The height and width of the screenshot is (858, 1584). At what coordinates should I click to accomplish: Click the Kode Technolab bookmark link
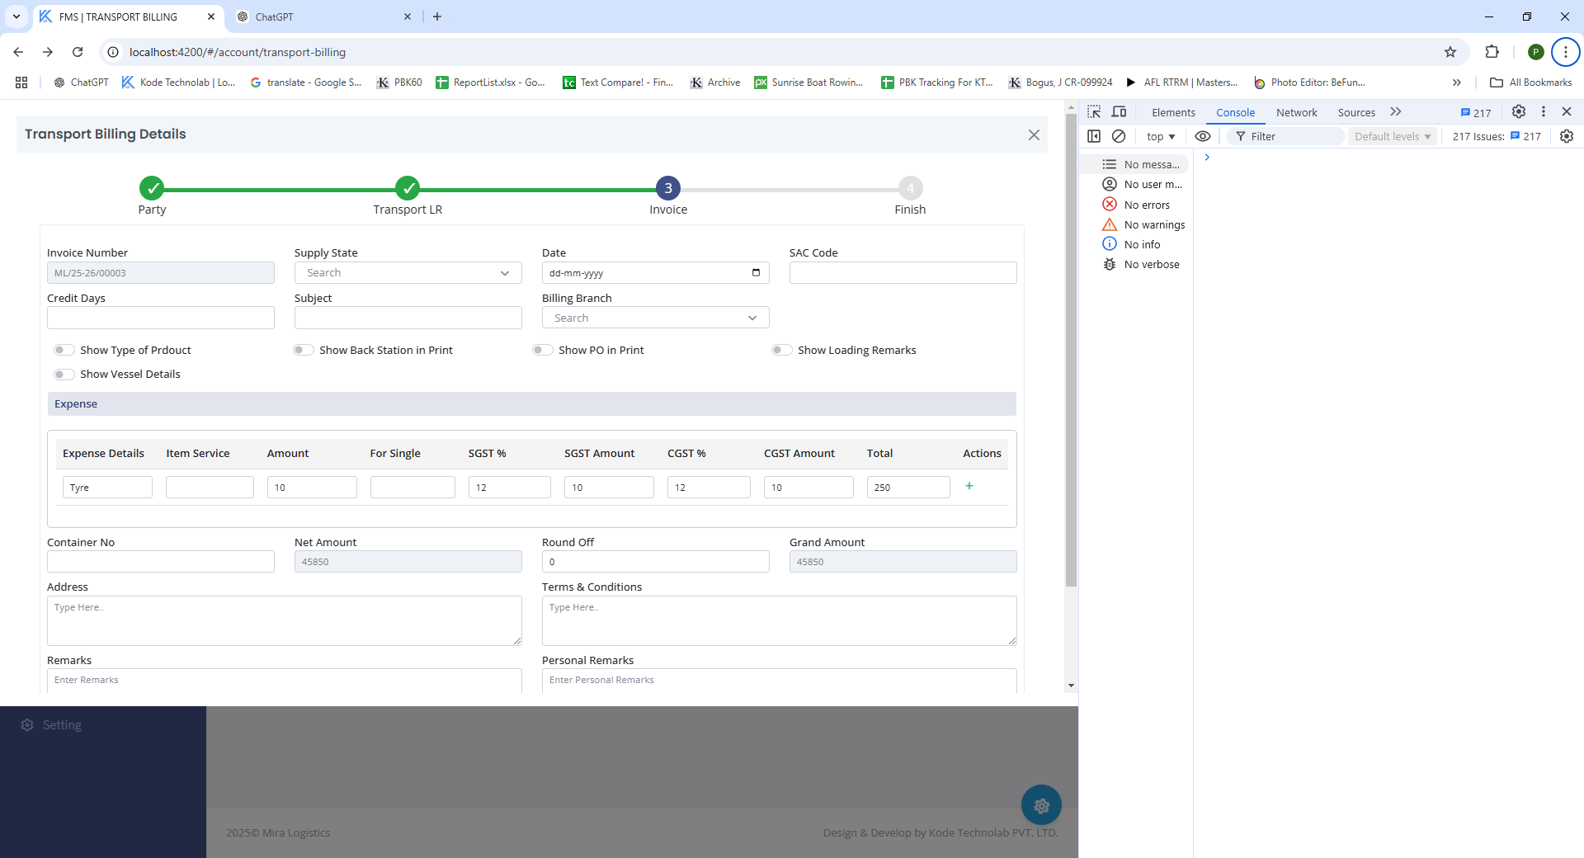[178, 82]
